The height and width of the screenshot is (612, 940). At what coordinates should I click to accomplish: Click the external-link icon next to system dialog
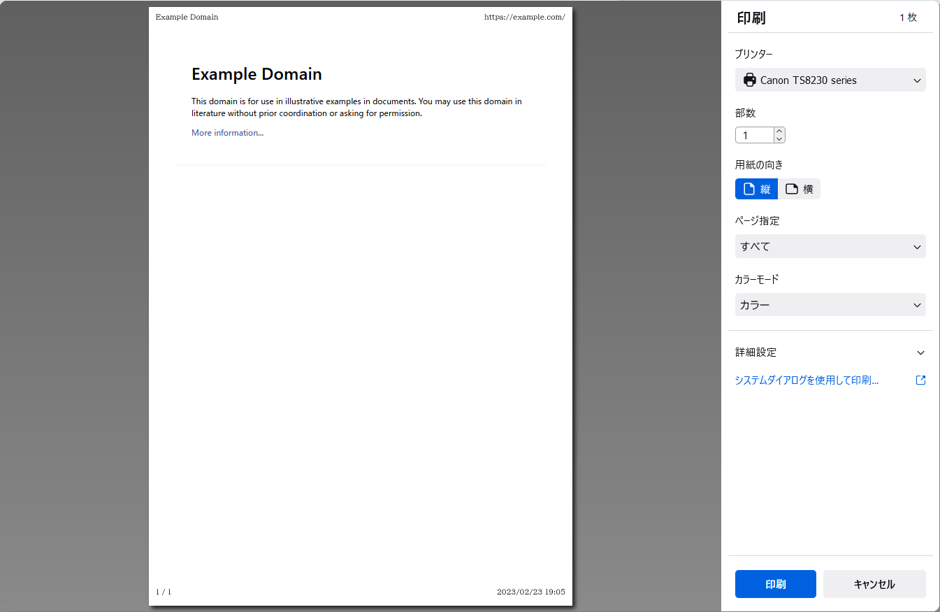[920, 380]
